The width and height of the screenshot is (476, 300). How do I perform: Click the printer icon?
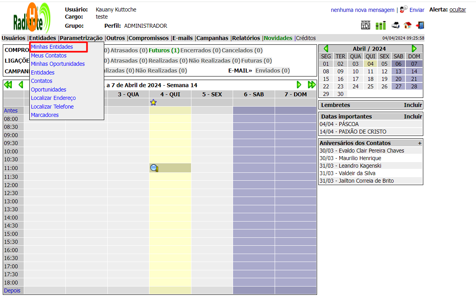coord(395,25)
